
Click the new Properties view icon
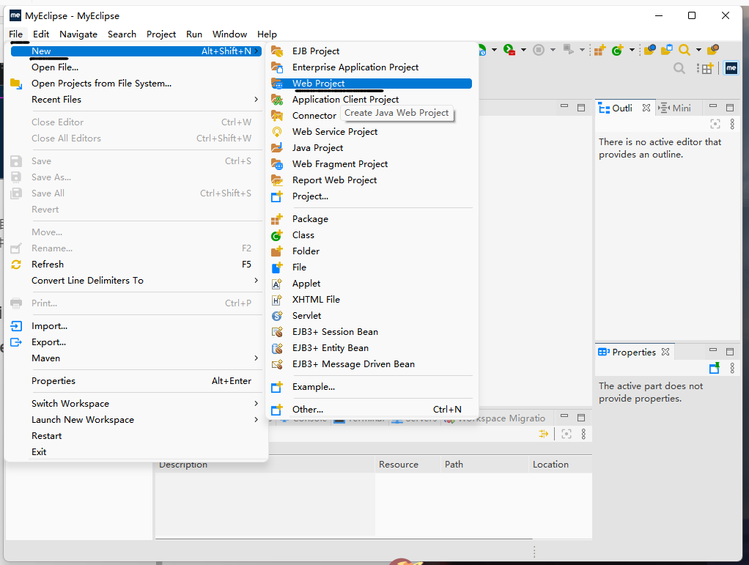click(715, 368)
